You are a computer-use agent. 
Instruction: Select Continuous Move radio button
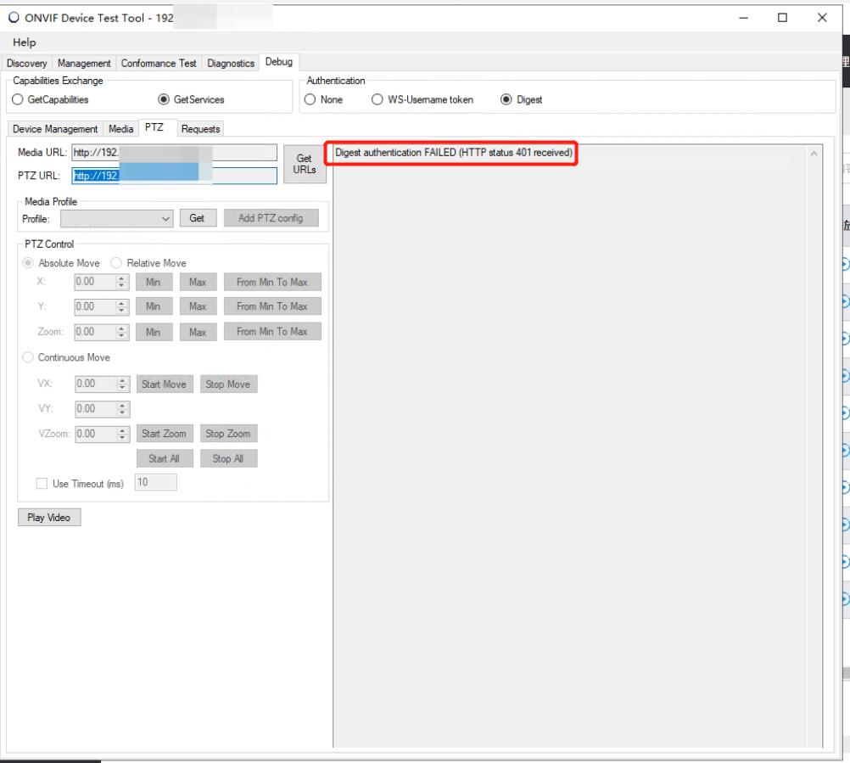[x=66, y=357]
